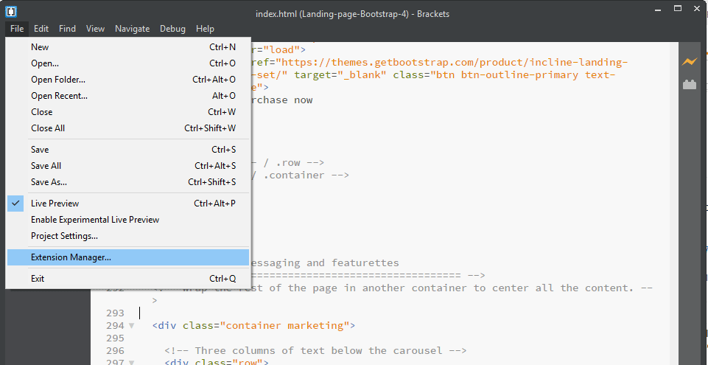Select Open Recent... menu entry
Screen dimensions: 708x365
coord(129,96)
